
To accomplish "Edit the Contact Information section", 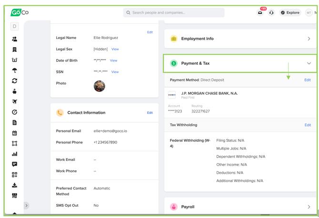I will (x=150, y=113).
